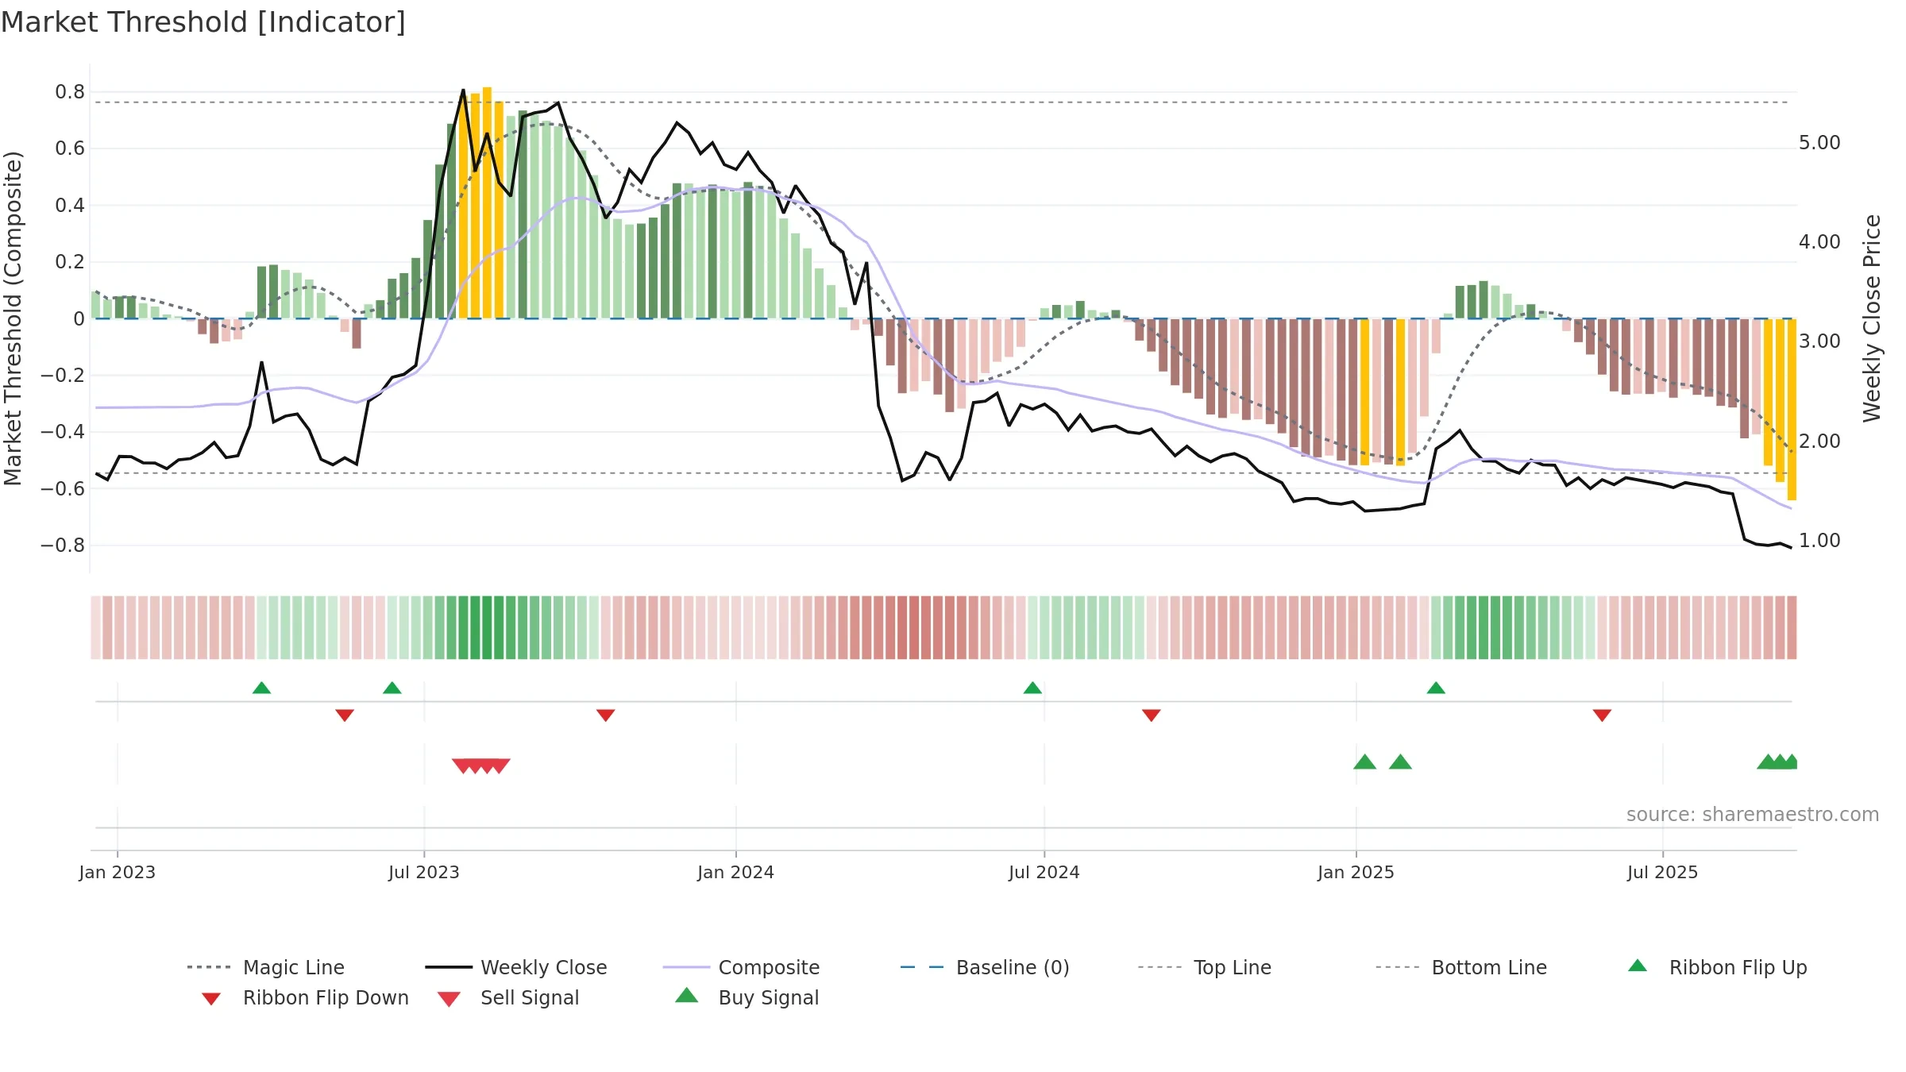
Task: Click the Market Threshold [Indicator] chart title
Action: pyautogui.click(x=203, y=22)
